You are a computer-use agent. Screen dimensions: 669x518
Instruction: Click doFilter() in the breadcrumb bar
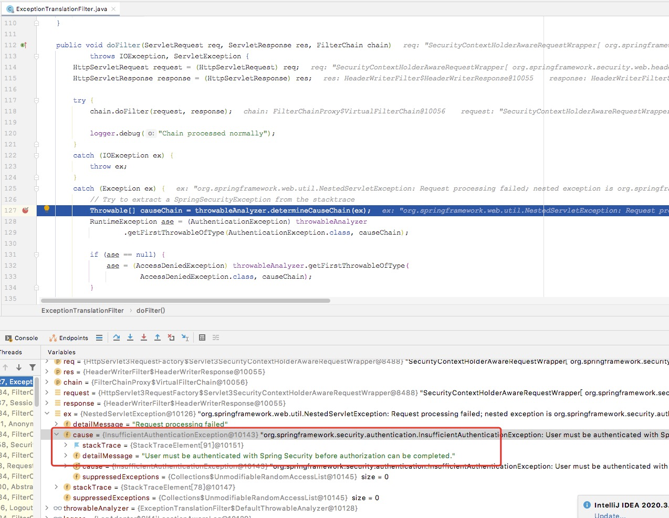tap(150, 310)
